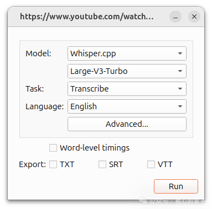Viewport: 212px width, 209px height.
Task: Open the Task dropdown showing Transcribe
Action: pos(127,89)
